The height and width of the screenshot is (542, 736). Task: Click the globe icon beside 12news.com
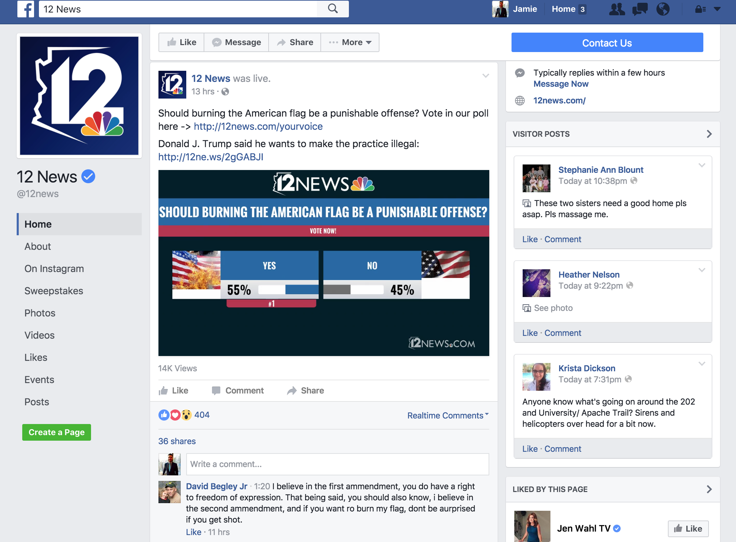[520, 101]
